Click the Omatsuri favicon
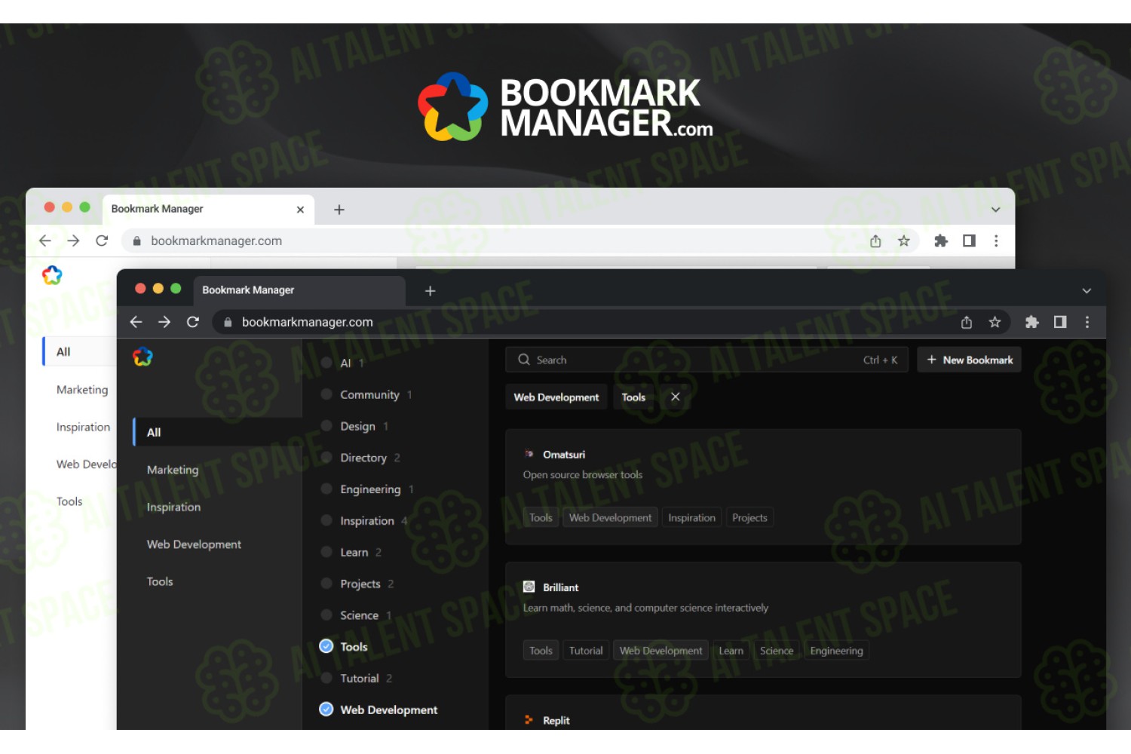 [x=529, y=454]
